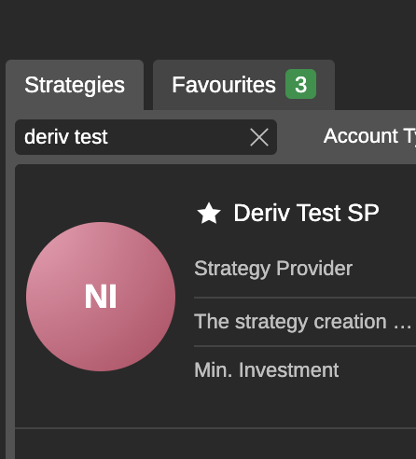Switch to the Strategies tab

tap(75, 85)
